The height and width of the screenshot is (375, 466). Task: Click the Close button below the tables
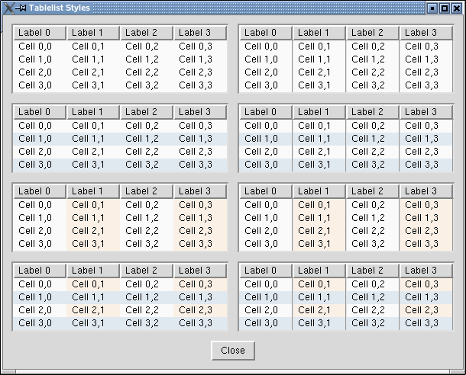click(233, 351)
